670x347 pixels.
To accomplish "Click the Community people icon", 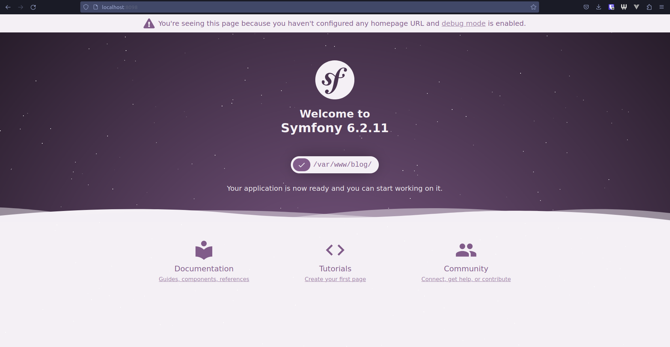I will point(466,250).
